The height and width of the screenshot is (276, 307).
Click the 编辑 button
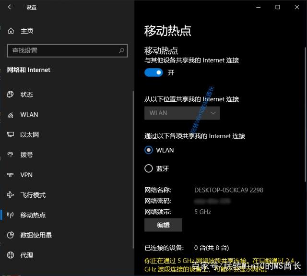[x=163, y=225]
